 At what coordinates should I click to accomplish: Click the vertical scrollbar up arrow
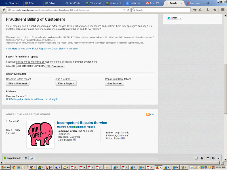(x=225, y=16)
